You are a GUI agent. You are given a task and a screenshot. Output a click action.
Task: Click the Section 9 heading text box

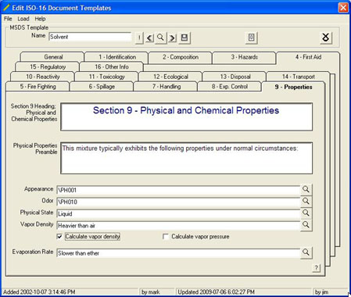click(x=187, y=116)
